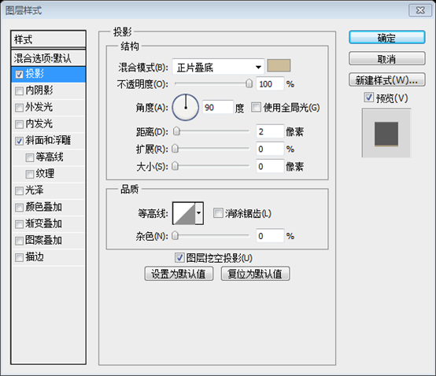The image size is (436, 376).
Task: Open the 渐变叠加 settings row
Action: pos(48,224)
